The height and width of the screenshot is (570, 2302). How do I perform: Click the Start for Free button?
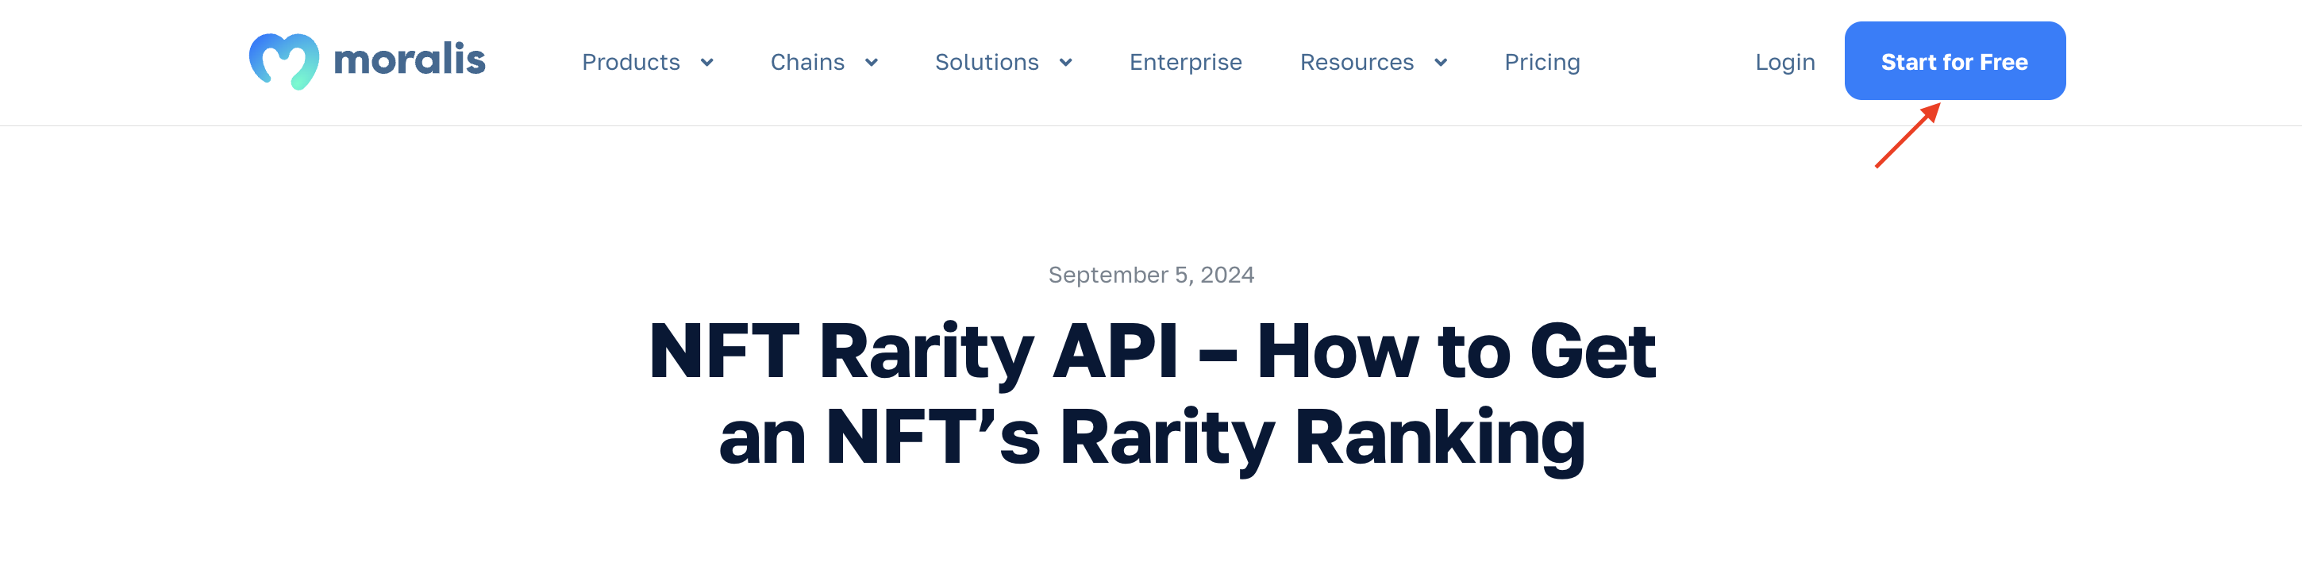(1954, 61)
